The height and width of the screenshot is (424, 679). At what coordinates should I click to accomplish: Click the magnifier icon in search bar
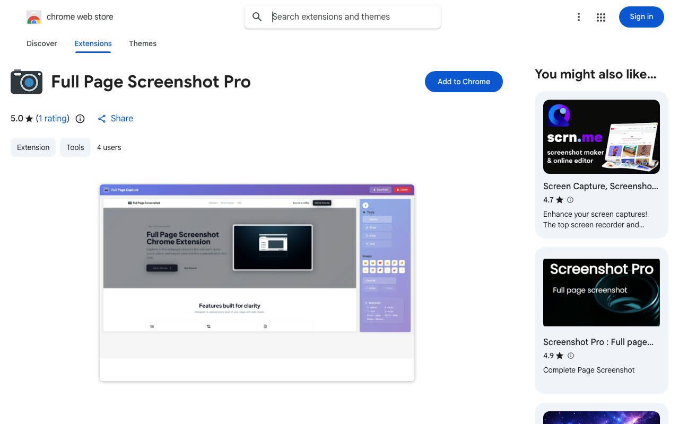[x=257, y=17]
